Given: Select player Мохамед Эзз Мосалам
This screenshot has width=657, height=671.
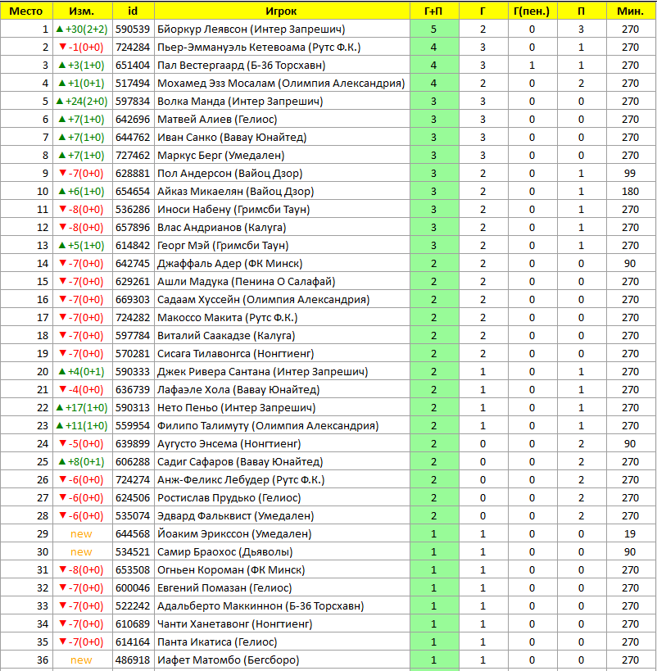Looking at the screenshot, I should pyautogui.click(x=215, y=83).
